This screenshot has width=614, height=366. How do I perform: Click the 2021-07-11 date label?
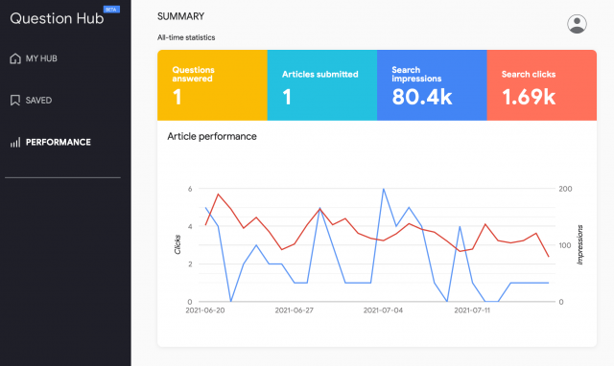coord(472,310)
